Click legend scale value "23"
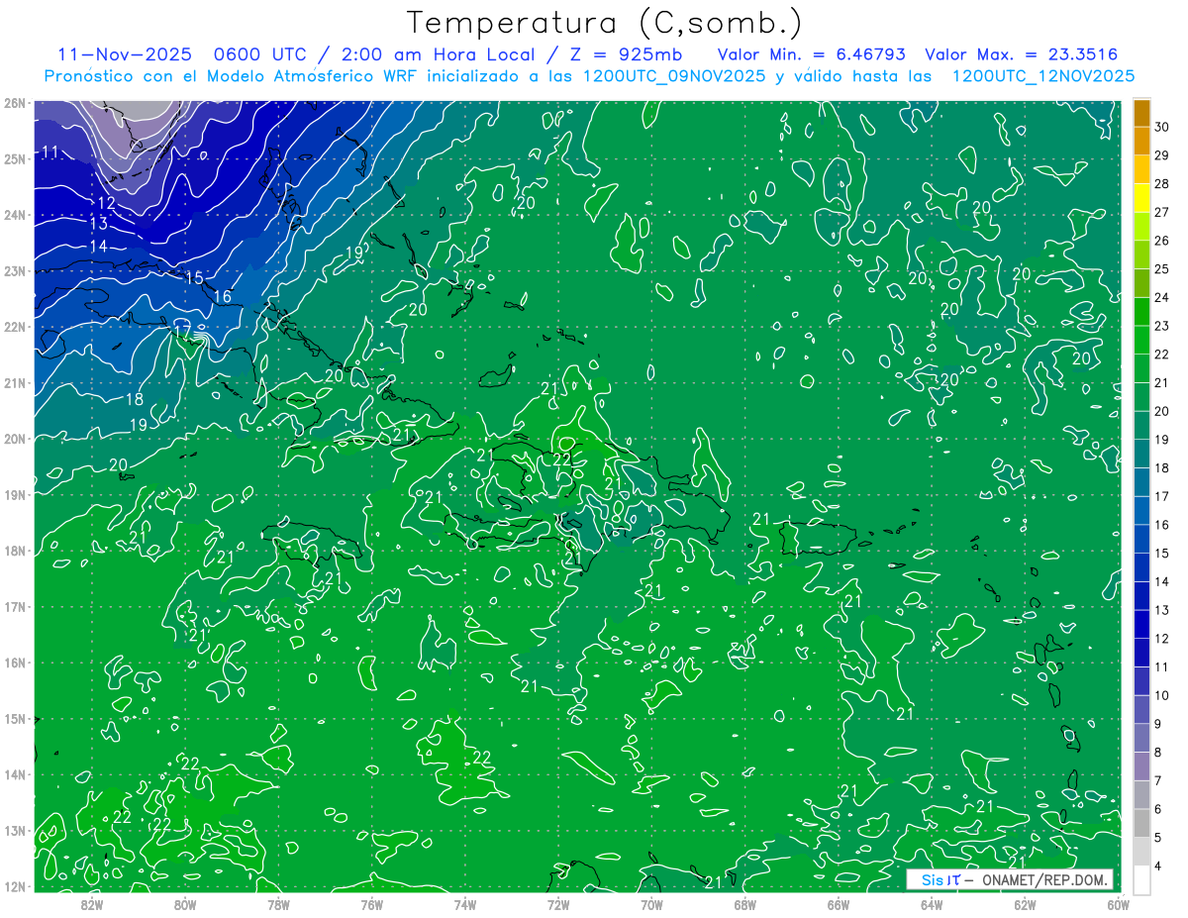Image resolution: width=1188 pixels, height=918 pixels. 1161,325
